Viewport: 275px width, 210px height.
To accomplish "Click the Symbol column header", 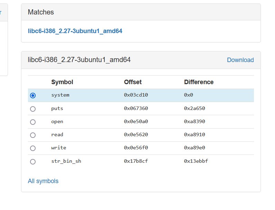I will [x=62, y=82].
